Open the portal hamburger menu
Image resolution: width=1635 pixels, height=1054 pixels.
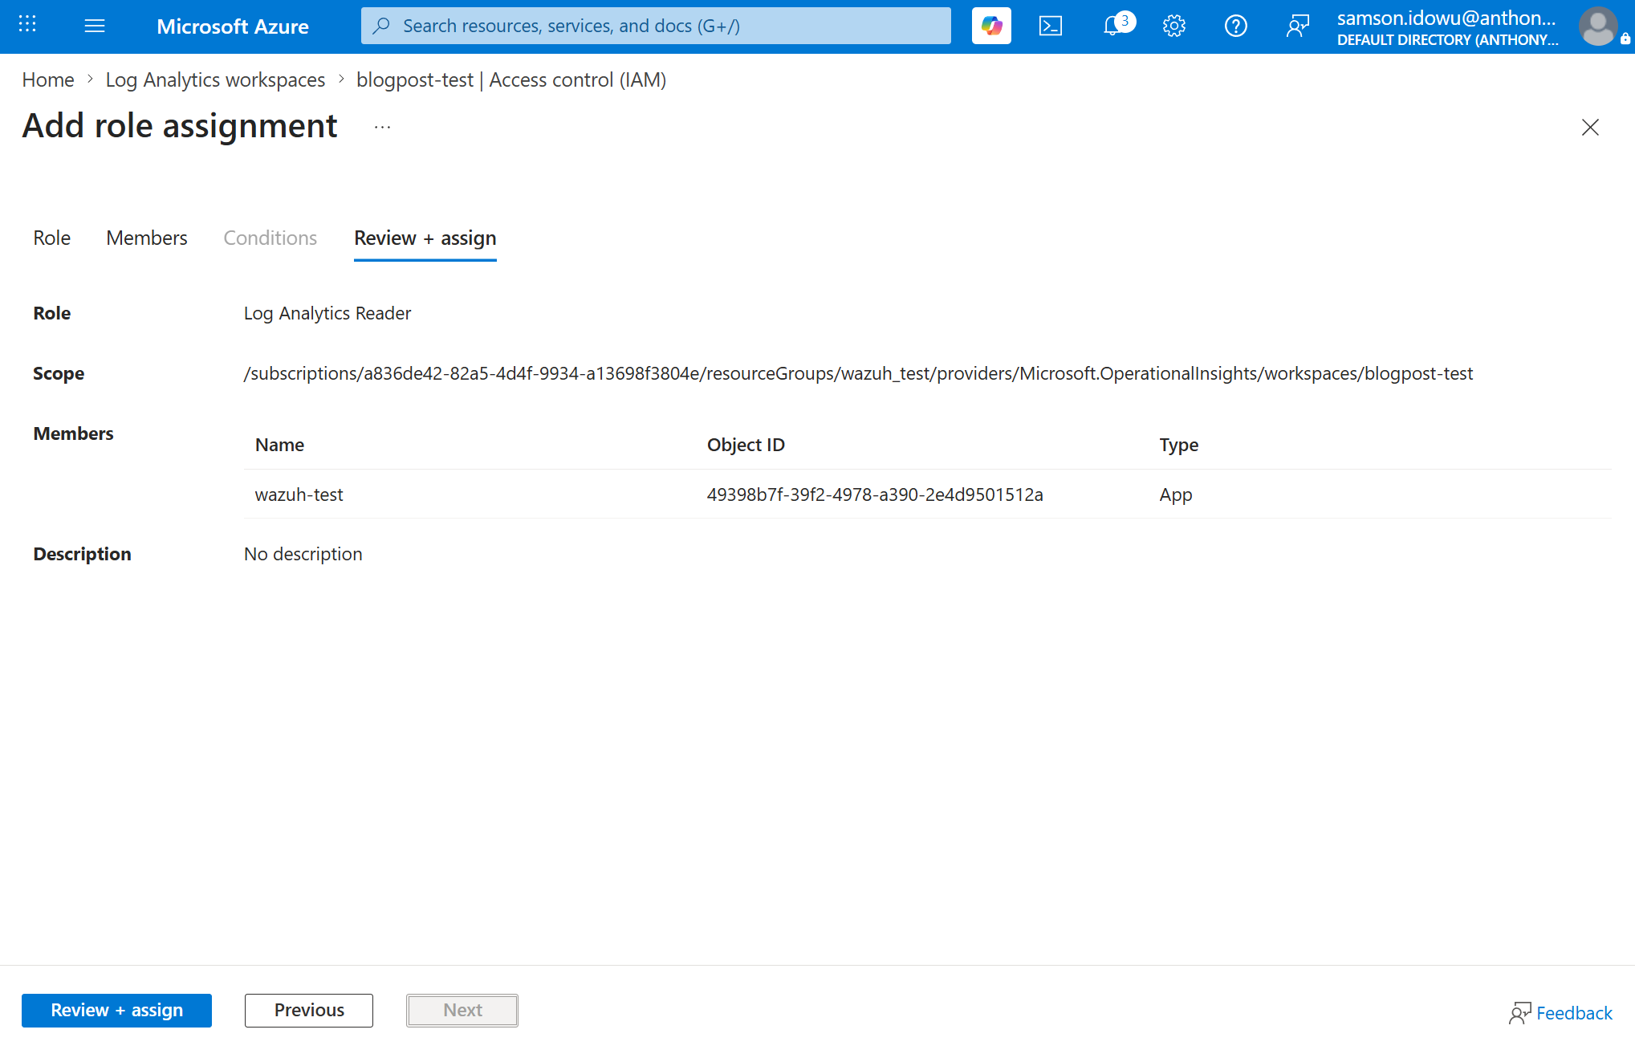pyautogui.click(x=95, y=26)
